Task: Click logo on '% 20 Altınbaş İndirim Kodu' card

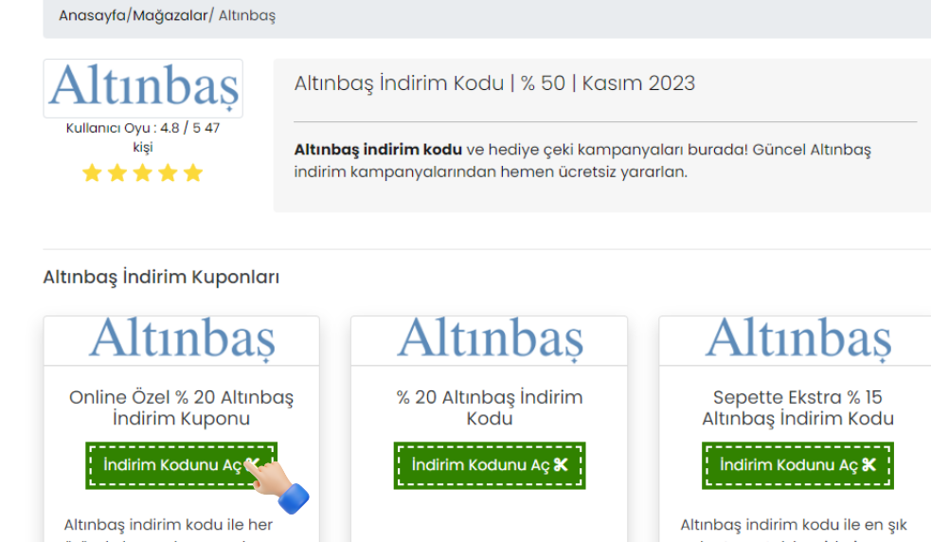Action: click(x=490, y=339)
